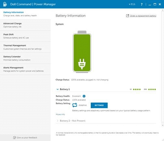Image resolution: width=164 pixels, height=141 pixels.
Task: Click the Adaptive battery setting cycle icon
Action: pos(75,105)
